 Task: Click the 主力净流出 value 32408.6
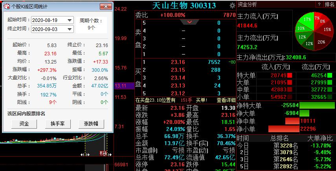[296, 58]
